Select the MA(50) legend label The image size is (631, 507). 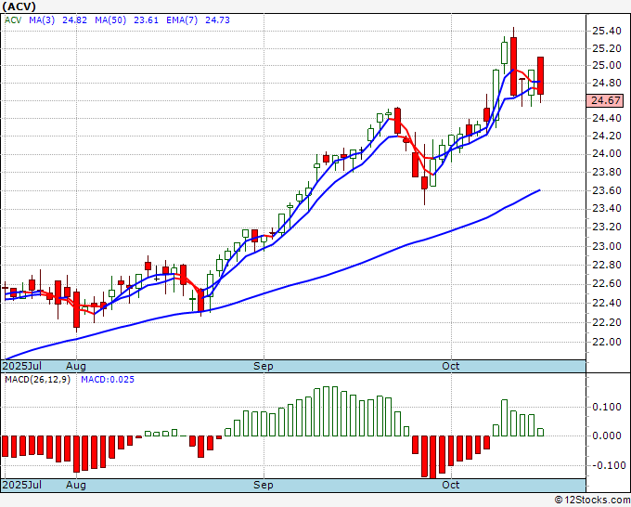click(110, 19)
